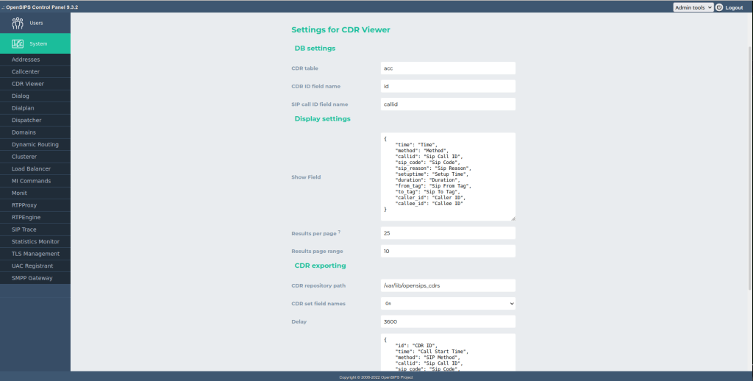Open the SMPP Gateway page
Screen dimensions: 753x381
[x=32, y=278]
